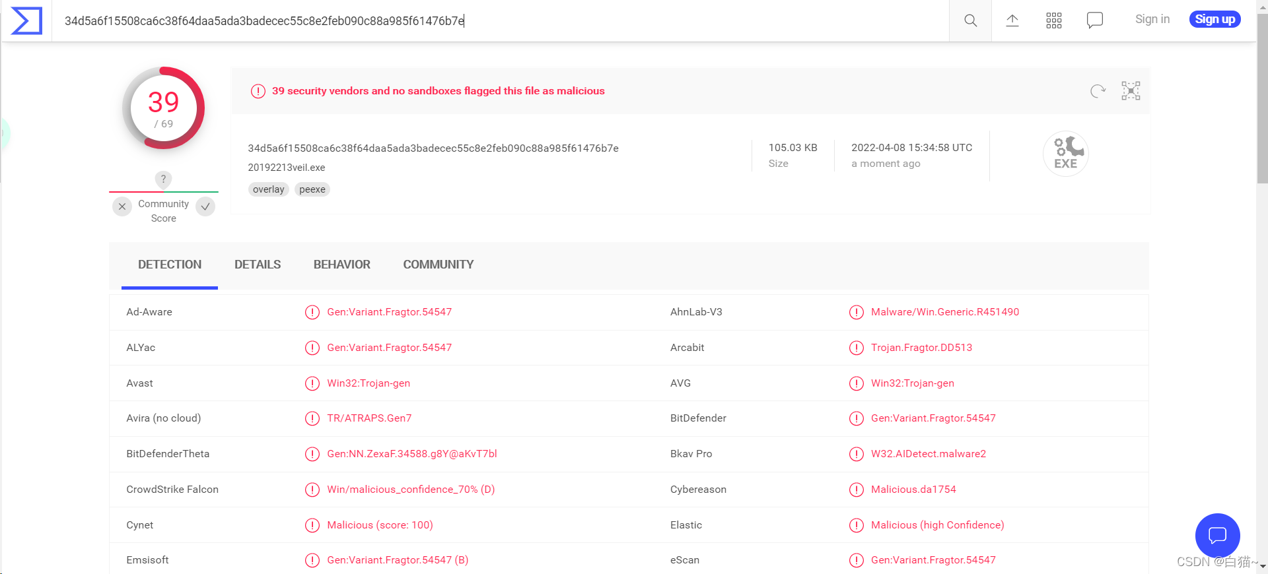Click the BitDefenderTheta vendor name
The image size is (1268, 574).
[168, 454]
